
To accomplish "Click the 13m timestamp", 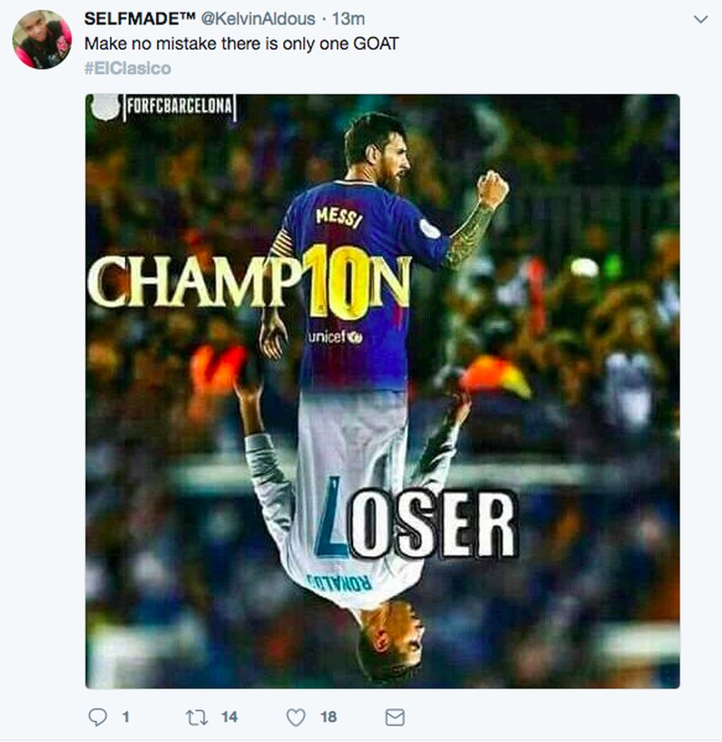I will (x=349, y=19).
